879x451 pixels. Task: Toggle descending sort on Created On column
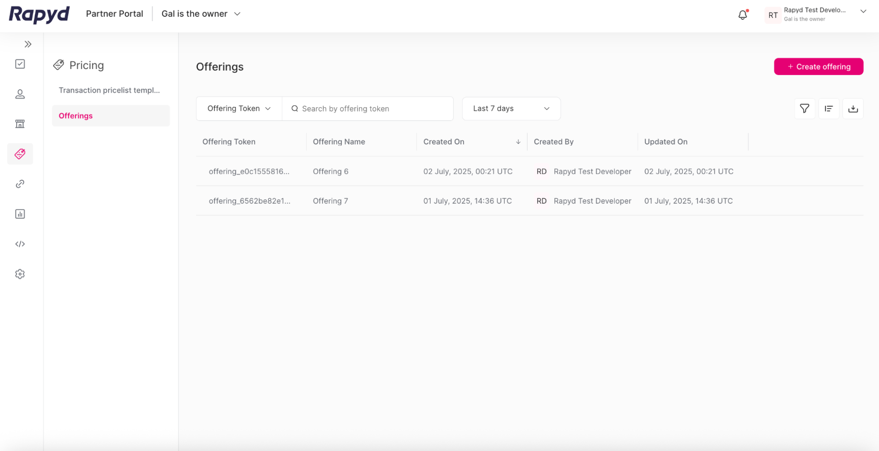pyautogui.click(x=518, y=142)
